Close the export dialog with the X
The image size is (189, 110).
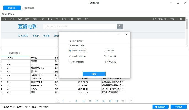click(x=126, y=34)
